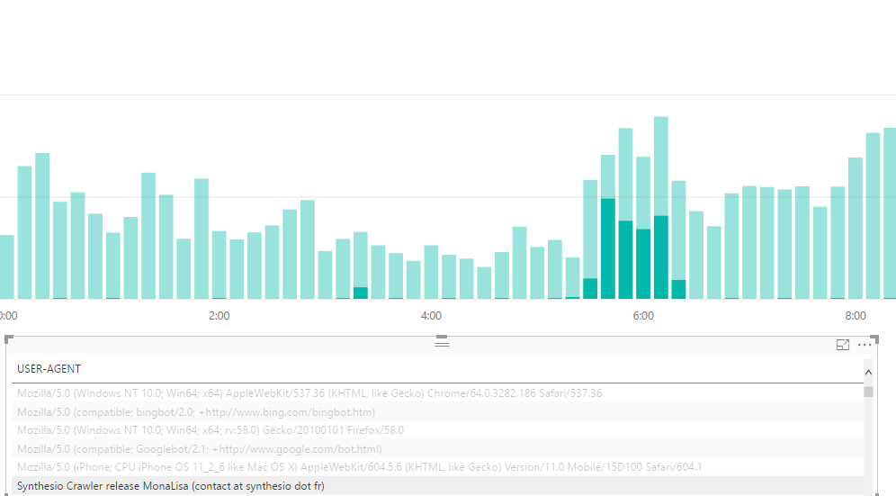Grab the table visual drag handle
896x496 pixels.
click(442, 342)
